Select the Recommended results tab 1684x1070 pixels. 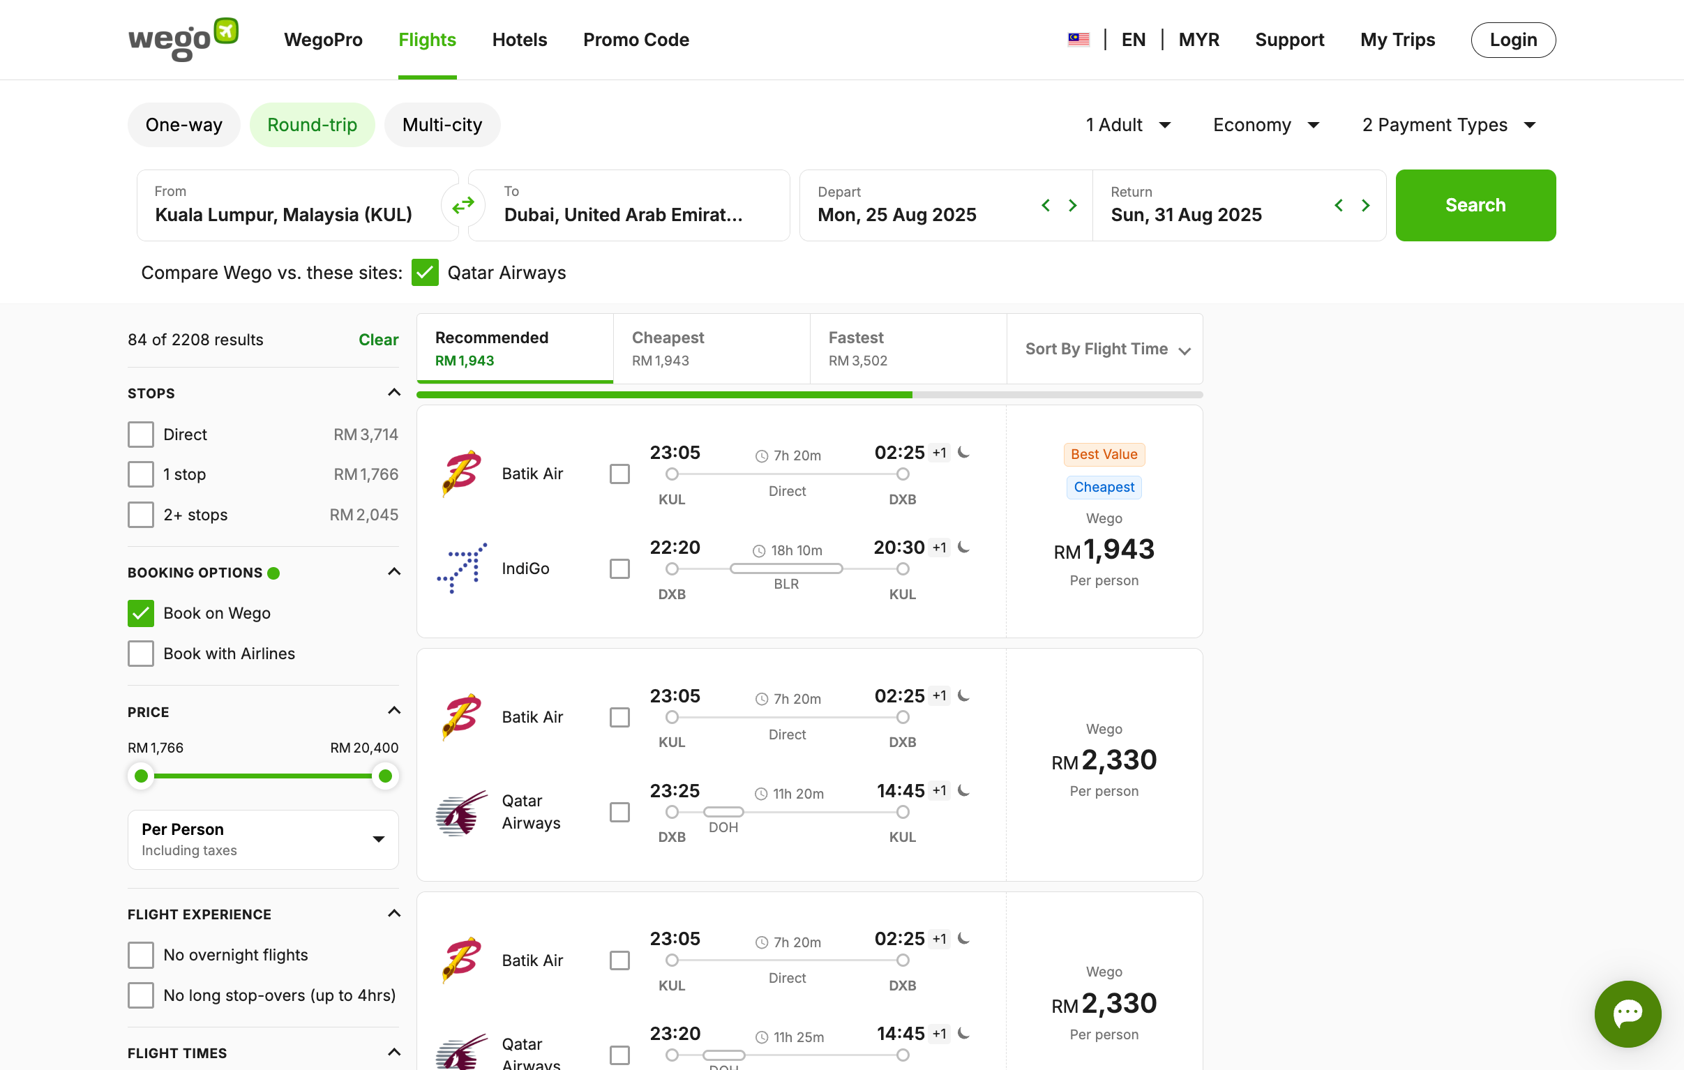515,348
